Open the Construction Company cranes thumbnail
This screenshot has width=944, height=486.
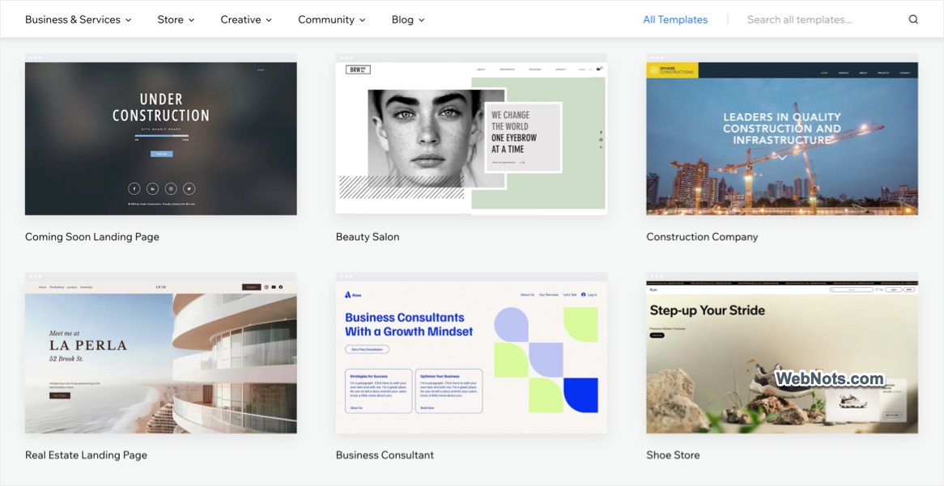[x=782, y=137]
